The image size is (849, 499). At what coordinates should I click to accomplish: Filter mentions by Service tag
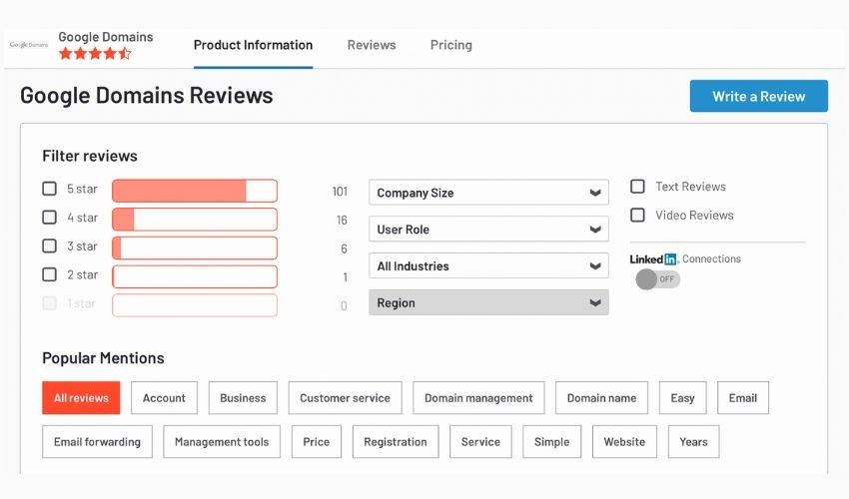(480, 442)
